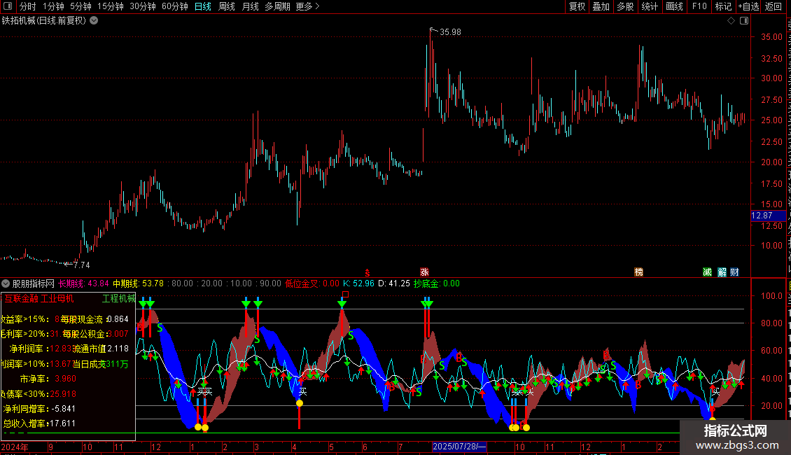The height and width of the screenshot is (455, 791).
Task: Click the 互联金融 sector tag
Action: coord(22,299)
